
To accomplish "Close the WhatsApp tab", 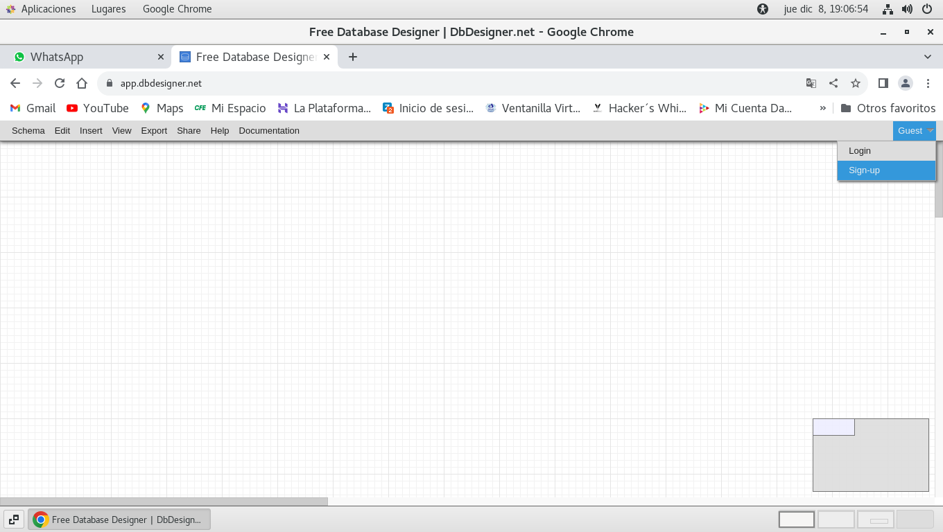I will click(x=161, y=57).
